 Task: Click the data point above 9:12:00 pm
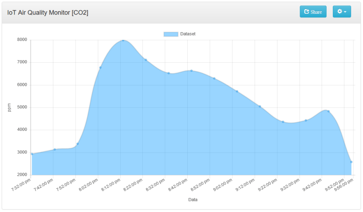coord(260,106)
